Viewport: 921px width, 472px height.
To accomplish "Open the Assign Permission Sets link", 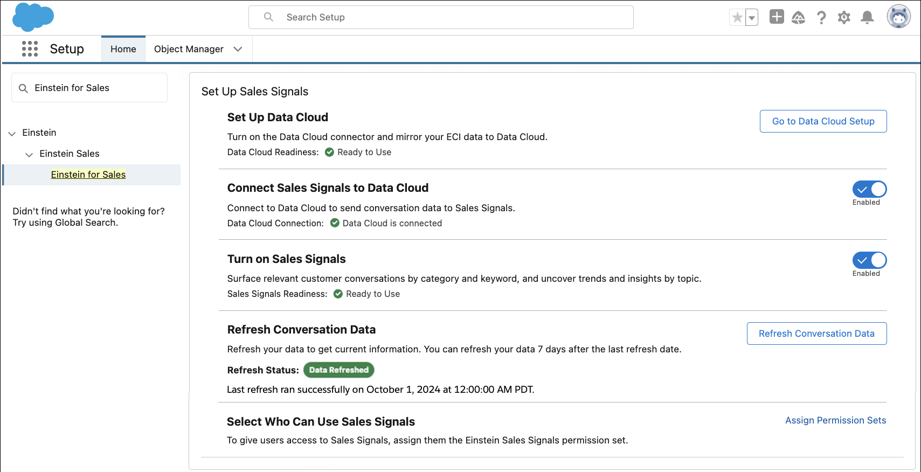I will (x=835, y=420).
